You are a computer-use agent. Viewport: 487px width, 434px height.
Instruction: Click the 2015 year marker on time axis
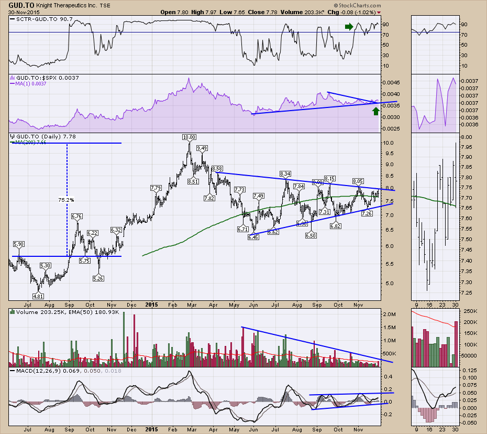pos(152,304)
